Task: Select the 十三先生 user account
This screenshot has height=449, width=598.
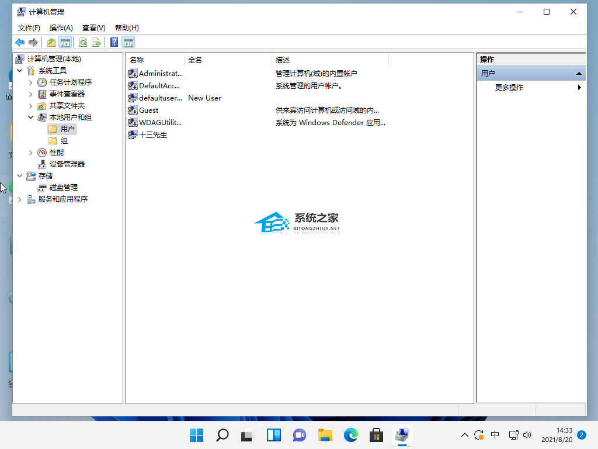Action: [153, 134]
